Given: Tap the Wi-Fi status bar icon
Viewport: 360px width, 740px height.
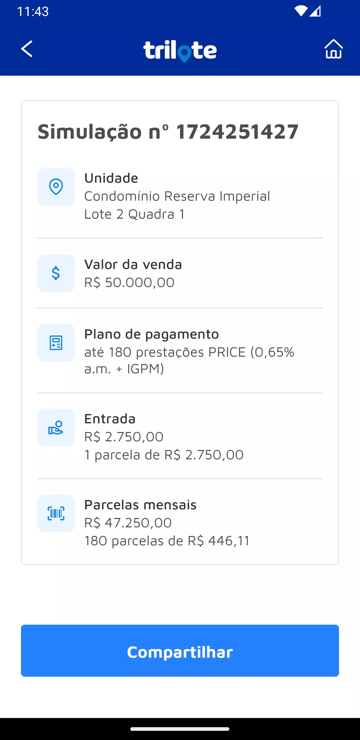Looking at the screenshot, I should tap(301, 11).
